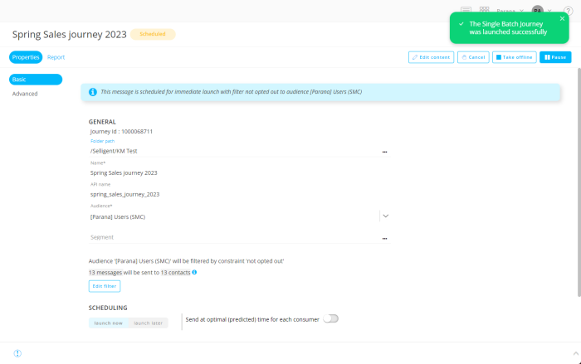Click the warning icon in bottom bar
The height and width of the screenshot is (364, 581).
pos(17,353)
